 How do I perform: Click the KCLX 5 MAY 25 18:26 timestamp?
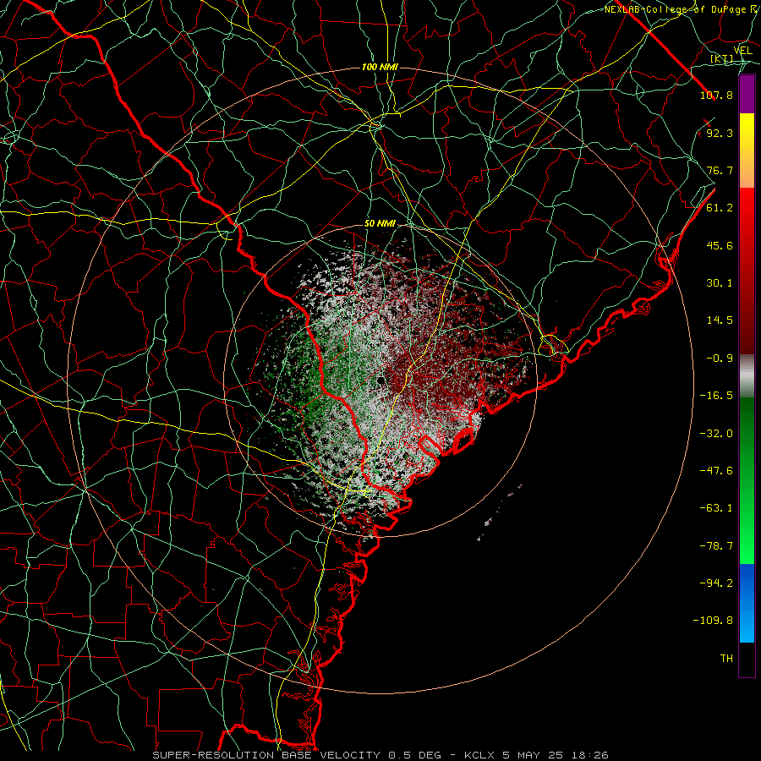[536, 755]
